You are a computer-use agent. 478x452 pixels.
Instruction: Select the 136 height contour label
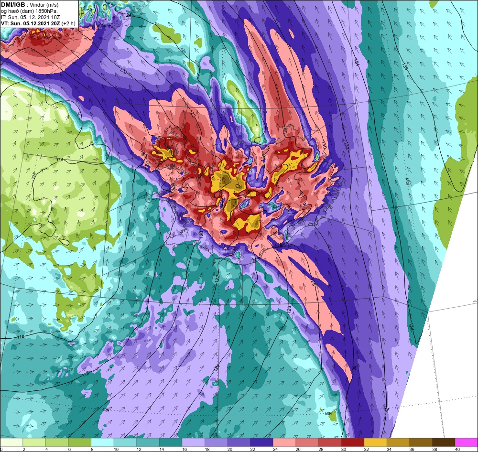[405, 67]
